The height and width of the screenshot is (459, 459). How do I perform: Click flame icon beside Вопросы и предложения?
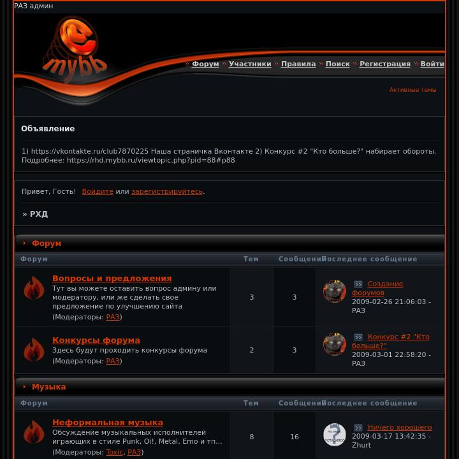pyautogui.click(x=34, y=288)
